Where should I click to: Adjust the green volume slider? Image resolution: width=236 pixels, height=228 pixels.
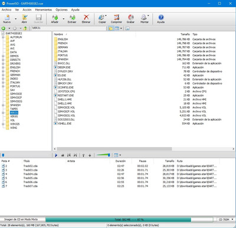[x=103, y=155]
